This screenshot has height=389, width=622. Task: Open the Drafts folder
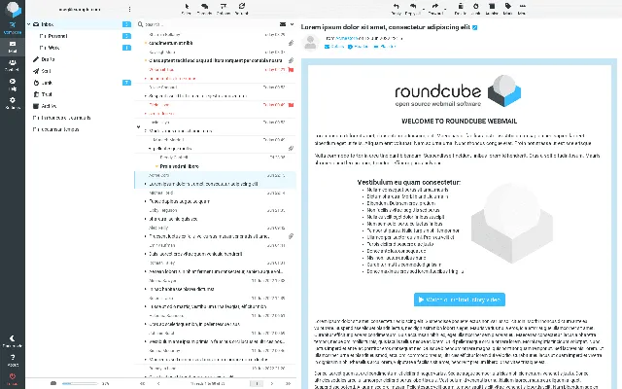(x=79, y=59)
